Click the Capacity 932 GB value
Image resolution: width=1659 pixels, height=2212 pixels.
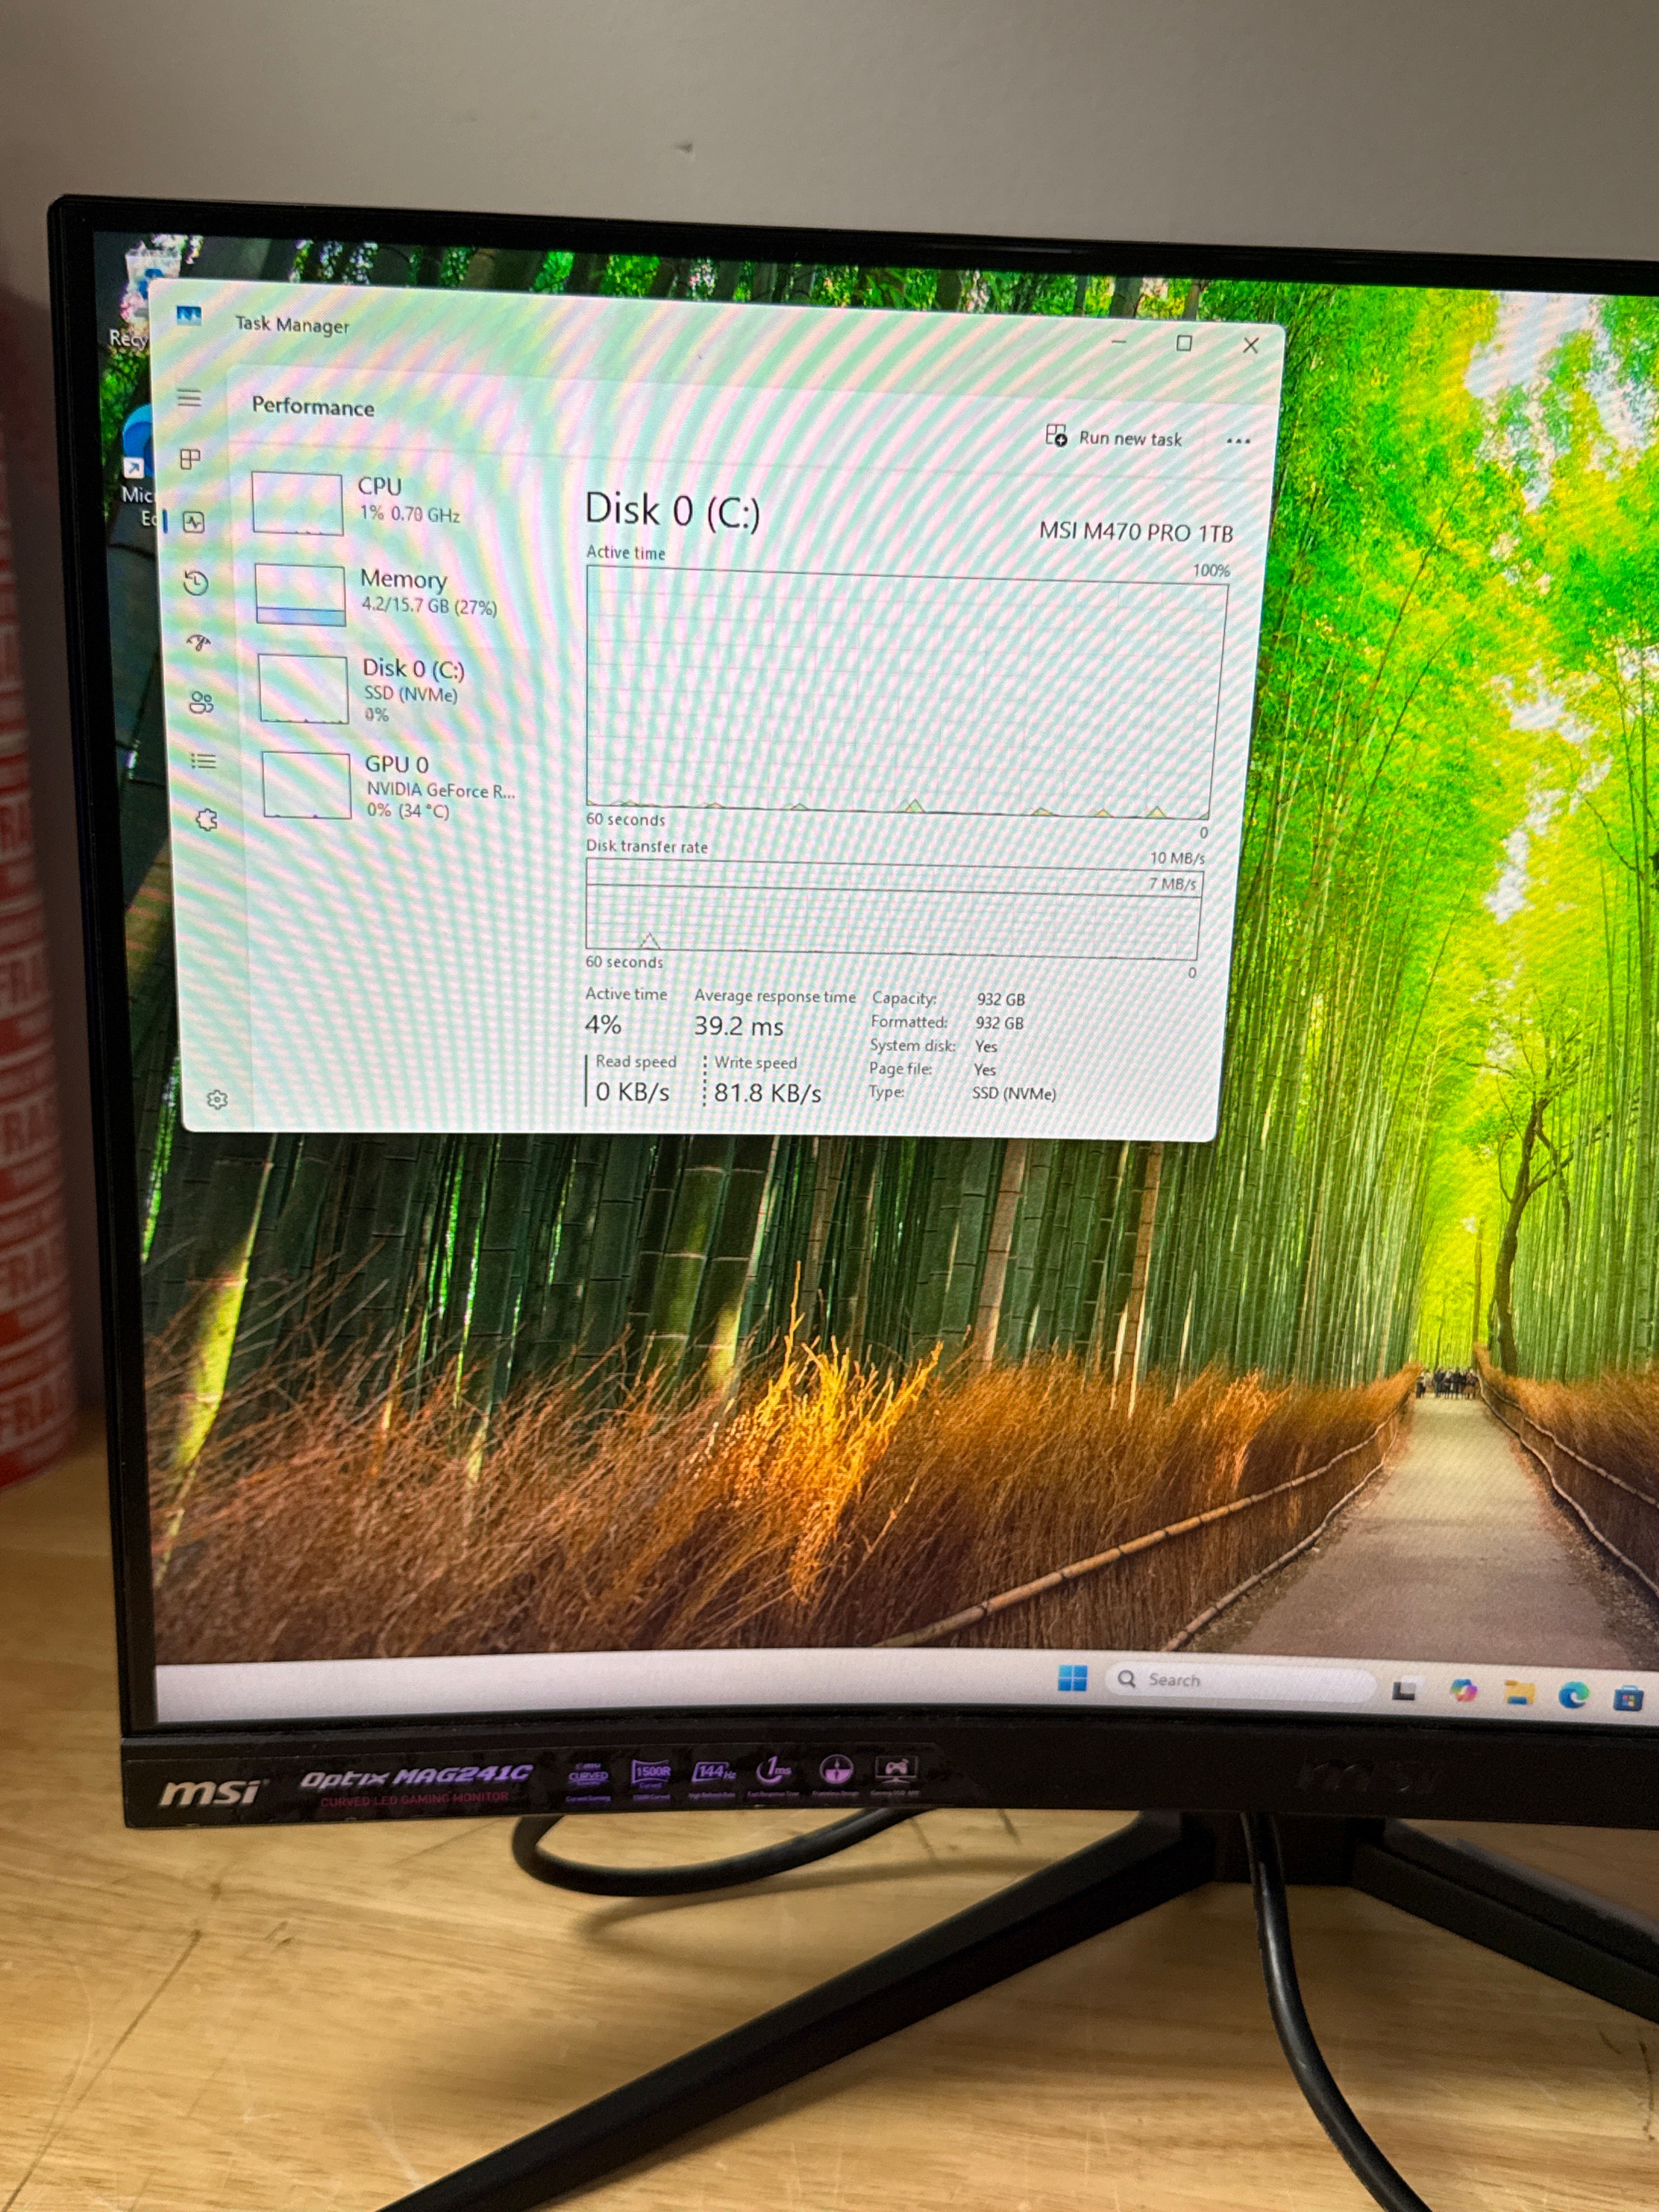point(1001,999)
